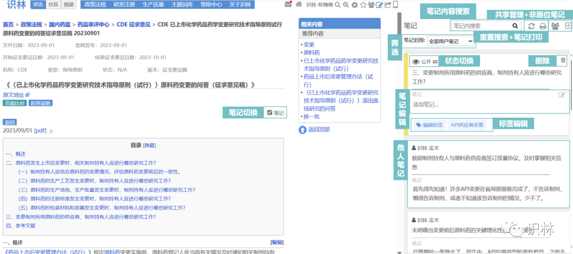Open the mail inbox envelope icon
This screenshot has width=573, height=254.
[x=288, y=4]
